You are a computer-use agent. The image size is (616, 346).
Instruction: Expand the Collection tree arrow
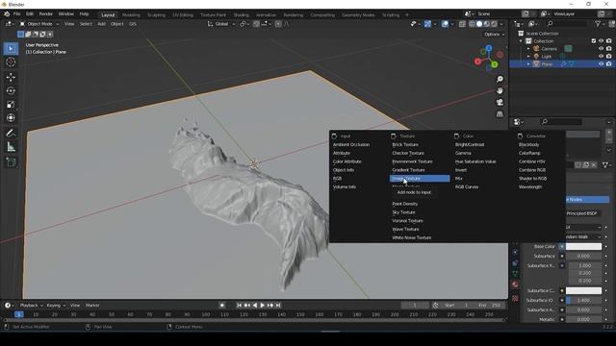click(x=522, y=40)
